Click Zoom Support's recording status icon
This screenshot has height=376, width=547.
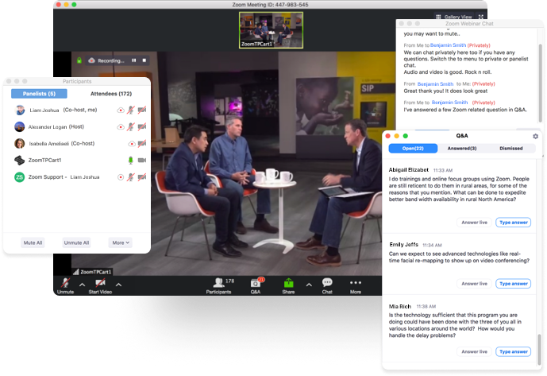click(x=121, y=177)
